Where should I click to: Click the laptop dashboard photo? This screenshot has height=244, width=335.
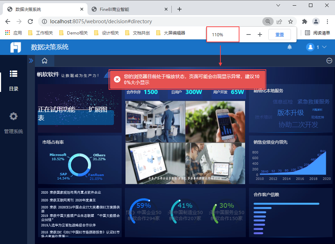(x=155, y=163)
